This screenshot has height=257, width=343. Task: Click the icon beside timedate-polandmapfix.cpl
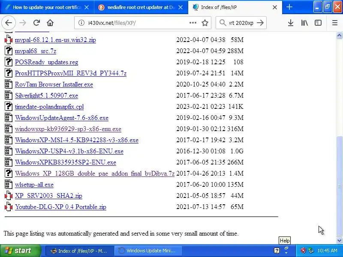[x=9, y=107]
